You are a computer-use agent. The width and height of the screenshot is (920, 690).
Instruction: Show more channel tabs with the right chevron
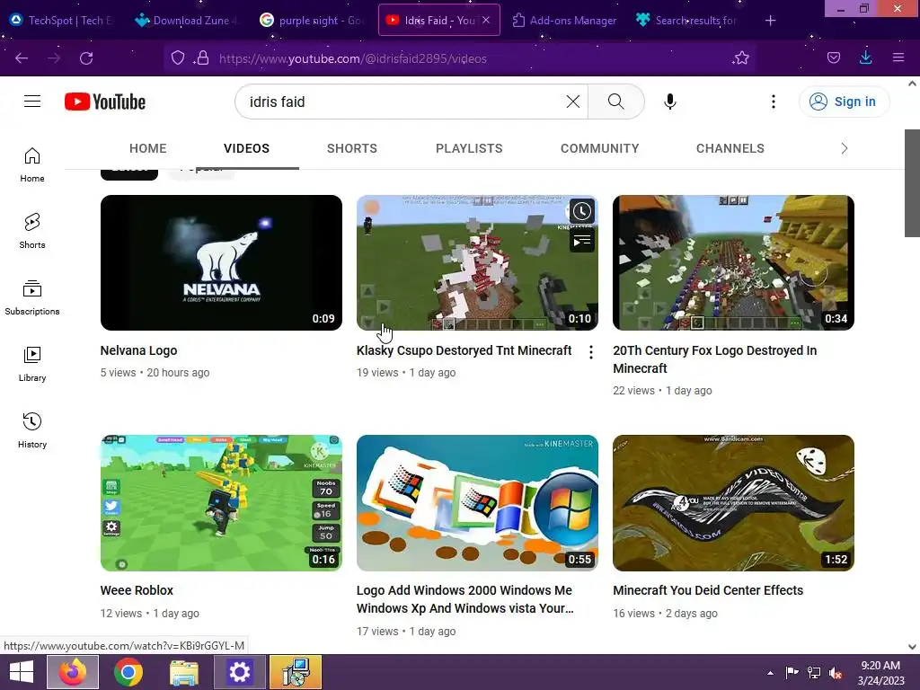coord(845,148)
